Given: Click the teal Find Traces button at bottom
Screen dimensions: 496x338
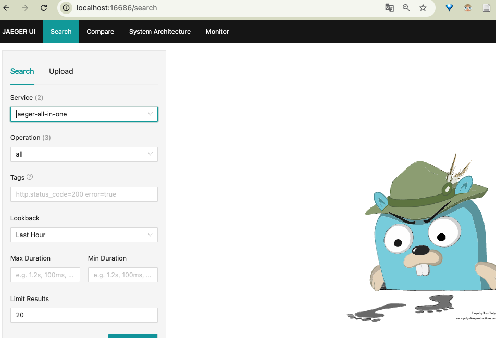Looking at the screenshot, I should pos(133,336).
